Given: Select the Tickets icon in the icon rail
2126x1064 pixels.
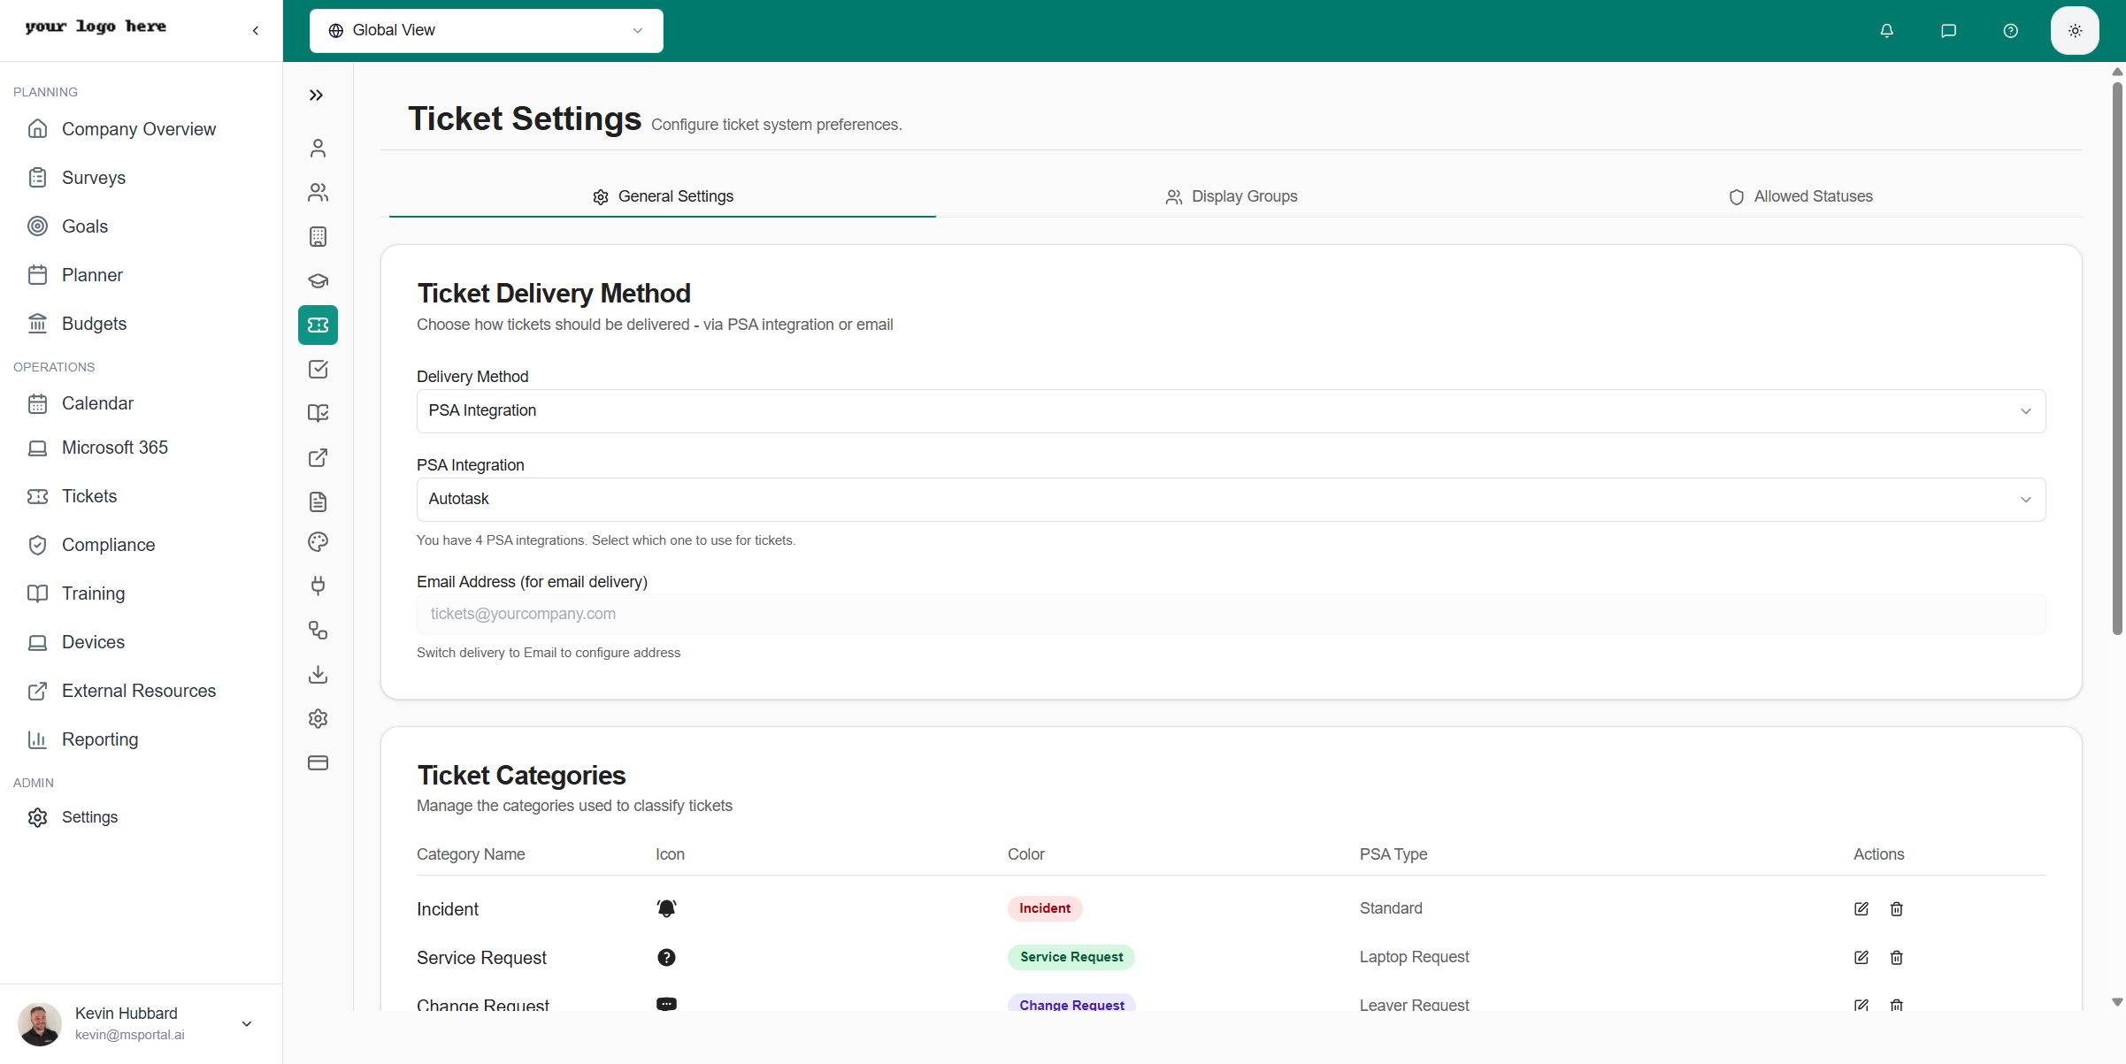Looking at the screenshot, I should coord(318,325).
